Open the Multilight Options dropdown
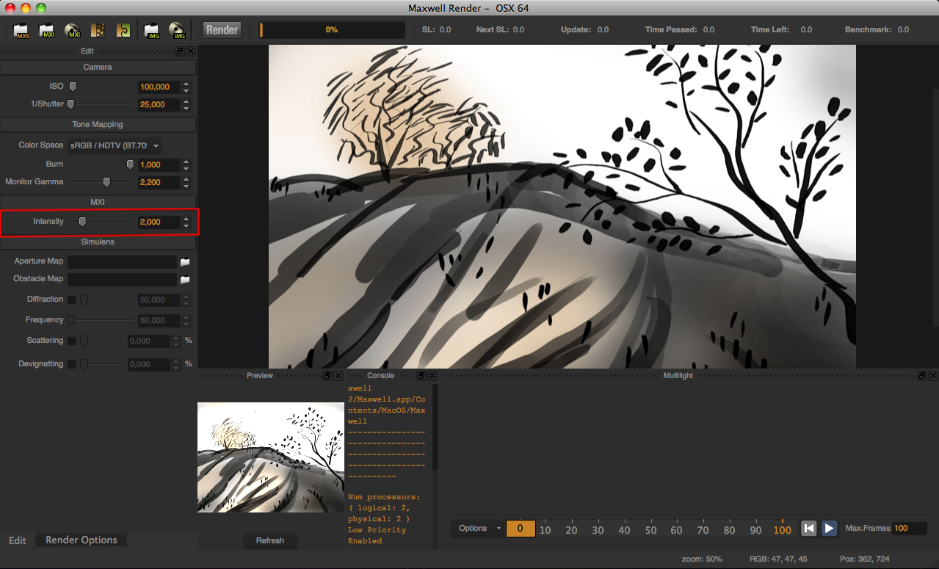This screenshot has width=939, height=569. [x=478, y=528]
